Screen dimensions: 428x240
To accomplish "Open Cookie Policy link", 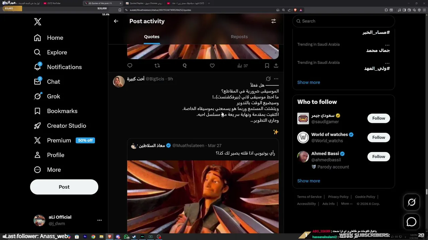I will [365, 197].
